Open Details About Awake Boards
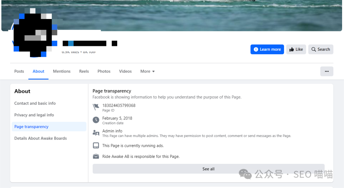 40,138
